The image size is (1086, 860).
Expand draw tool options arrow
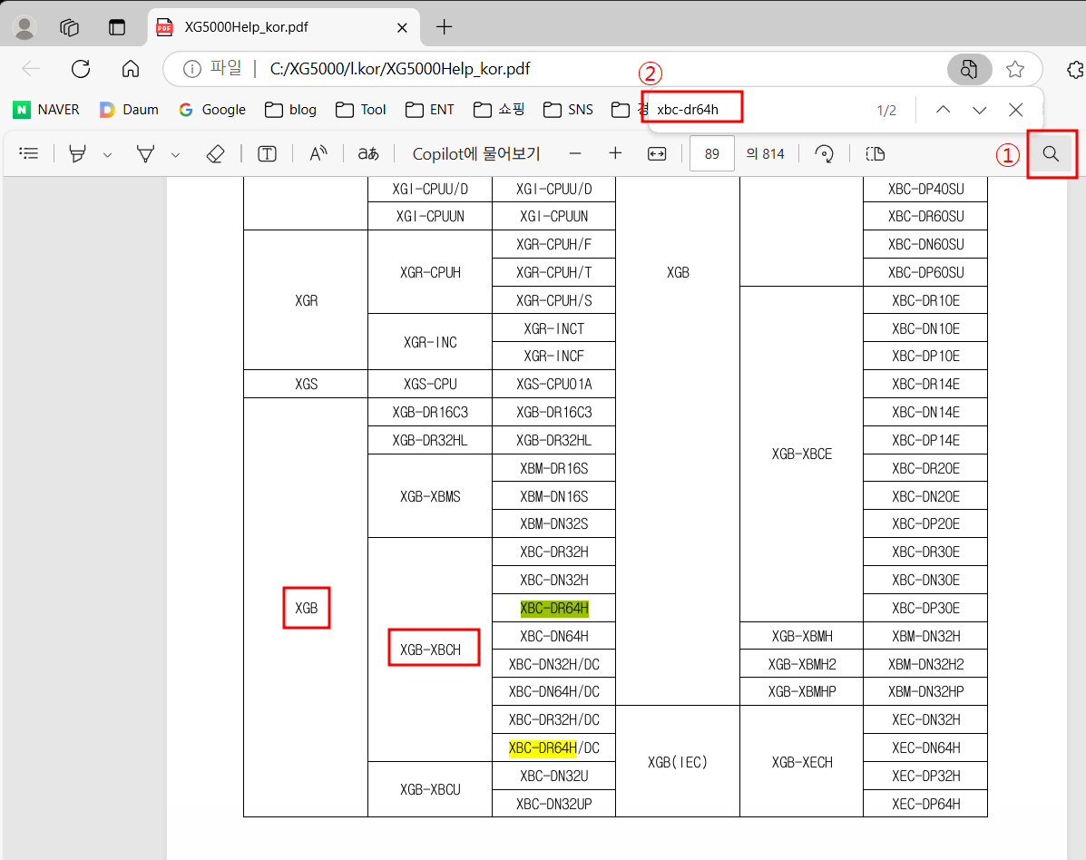point(175,154)
